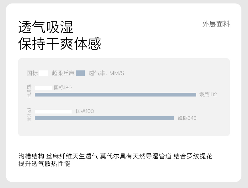This screenshot has width=248, height=188.
Task: Click the 保持干爽体感 heading line
Action: (x=60, y=43)
